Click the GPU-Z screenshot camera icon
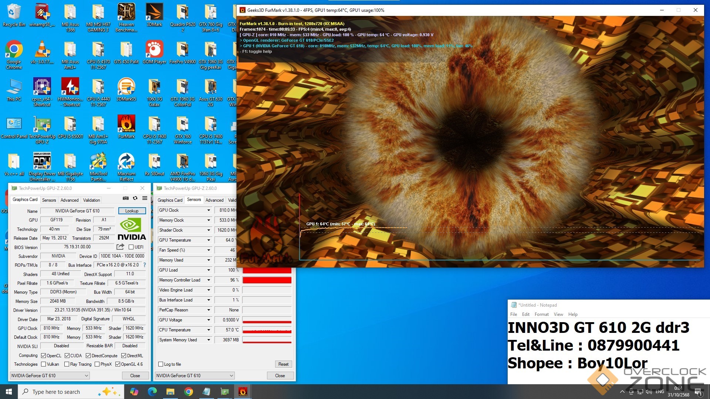The image size is (710, 399). point(126,198)
